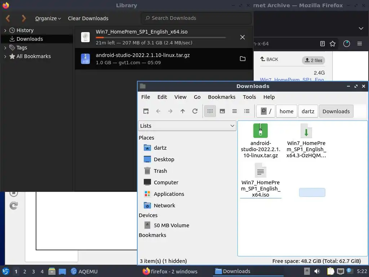Go up to parent folder
Image resolution: width=369 pixels, height=277 pixels.
pos(183,111)
